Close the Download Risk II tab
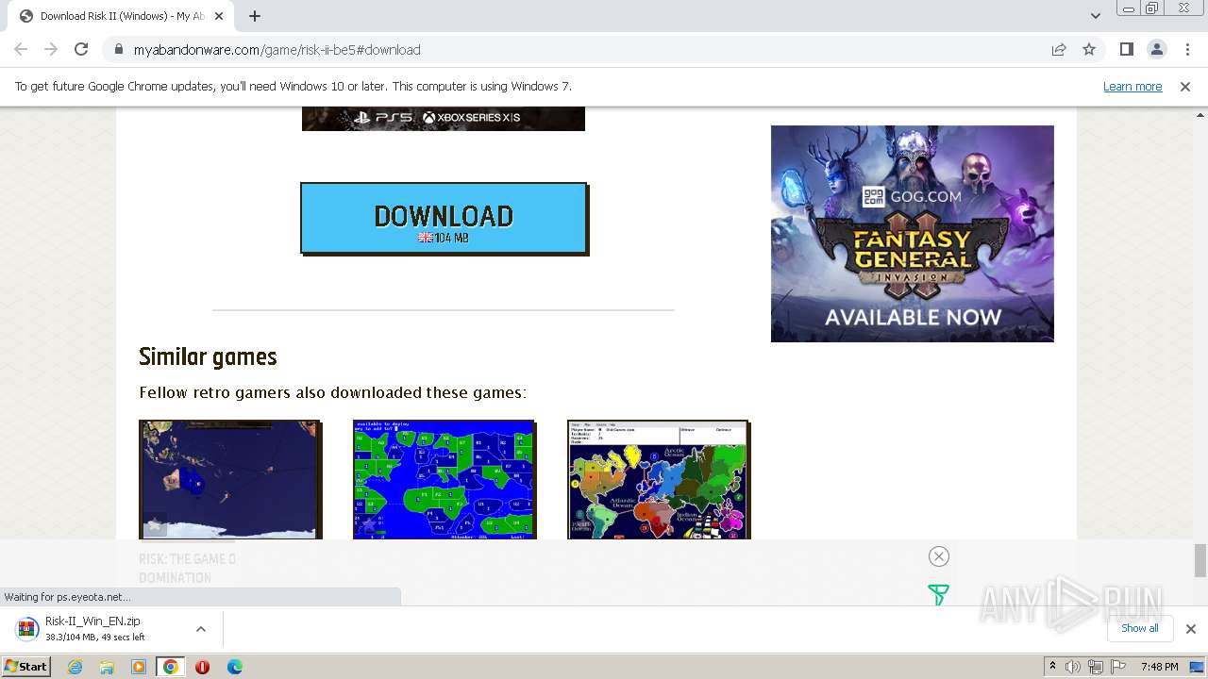 [x=219, y=16]
